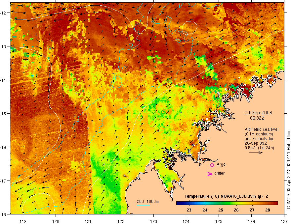Click the '23' color bar tick label

(189, 210)
